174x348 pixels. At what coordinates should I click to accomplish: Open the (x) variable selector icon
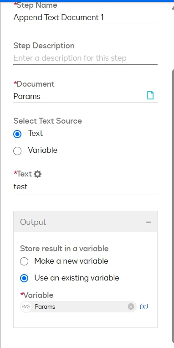tap(144, 306)
